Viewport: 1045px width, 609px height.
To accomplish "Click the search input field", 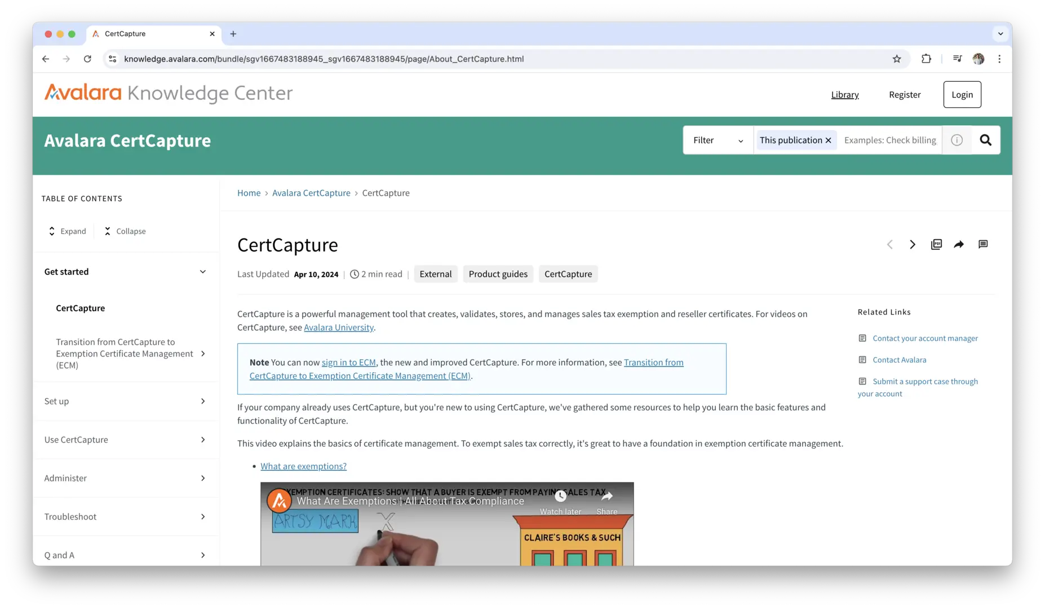I will pyautogui.click(x=889, y=140).
